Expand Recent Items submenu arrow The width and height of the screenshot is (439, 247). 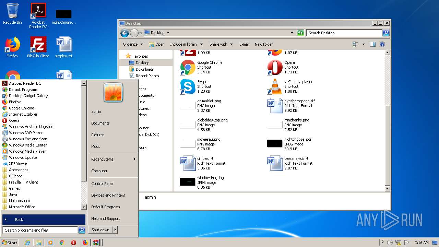coord(135,159)
